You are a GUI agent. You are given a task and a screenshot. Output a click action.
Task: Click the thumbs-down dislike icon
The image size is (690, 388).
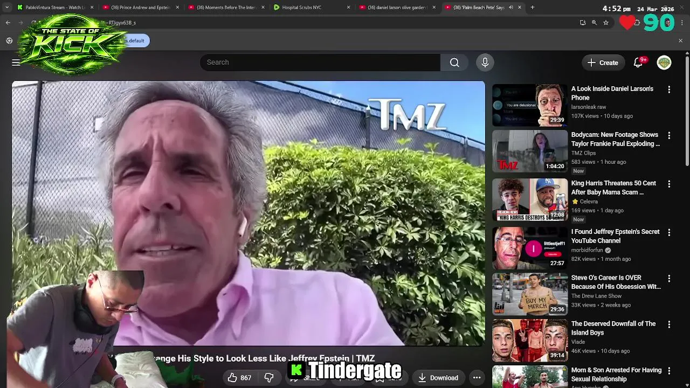click(x=269, y=378)
